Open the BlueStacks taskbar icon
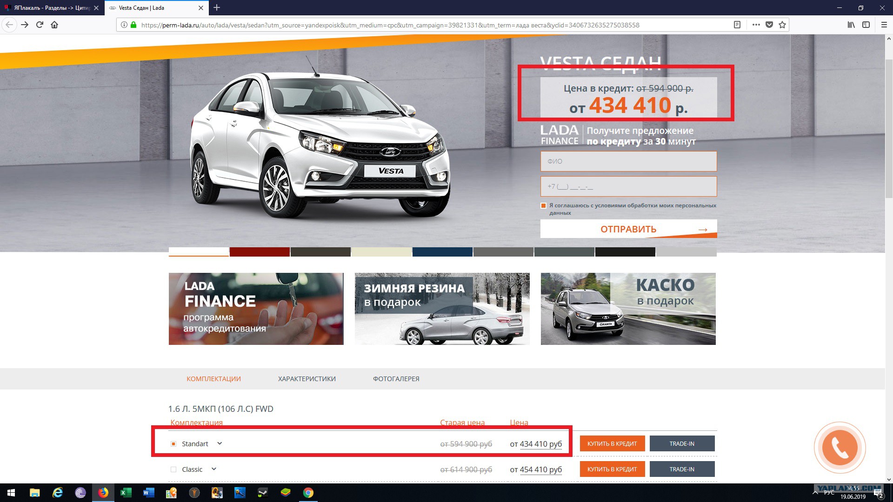 [x=285, y=493]
